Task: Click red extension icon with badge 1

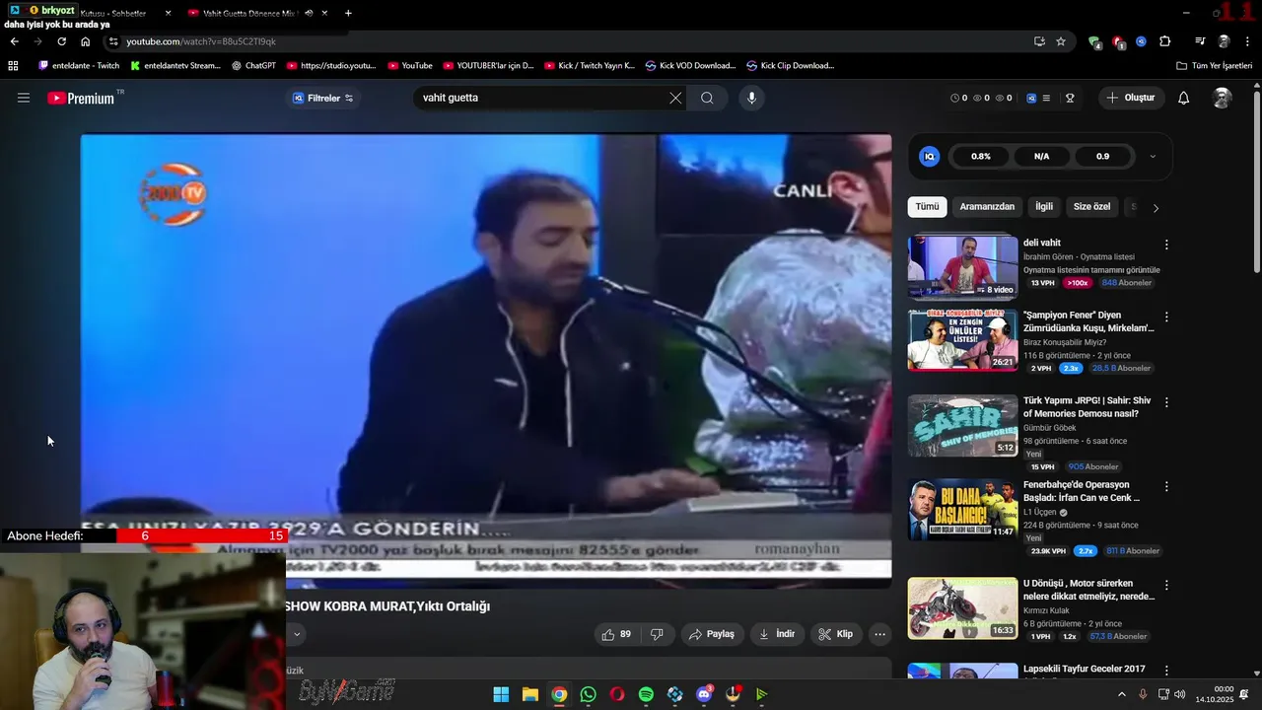Action: point(1118,41)
